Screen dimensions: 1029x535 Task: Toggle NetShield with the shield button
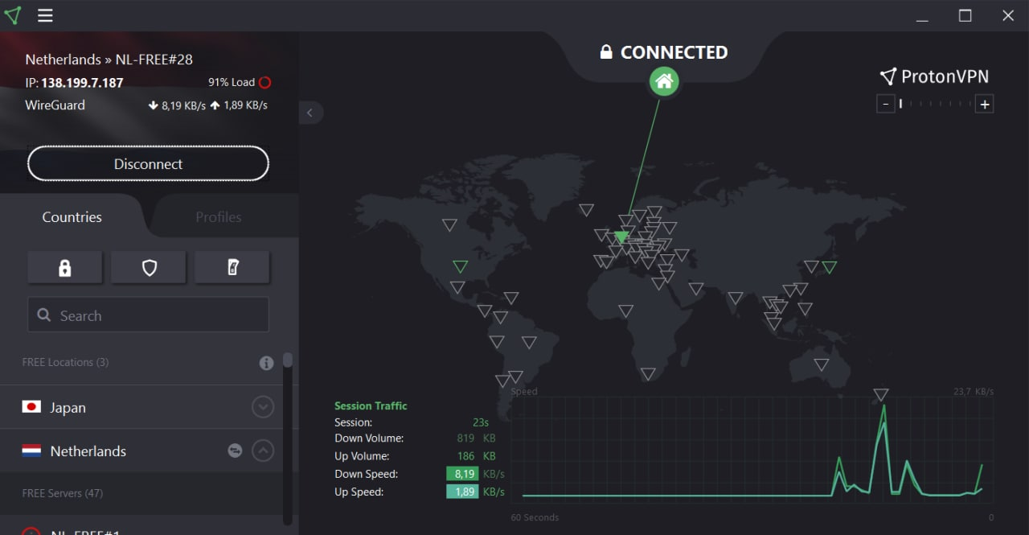[x=149, y=268]
